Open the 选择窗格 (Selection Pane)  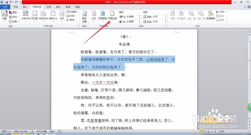tap(211, 15)
